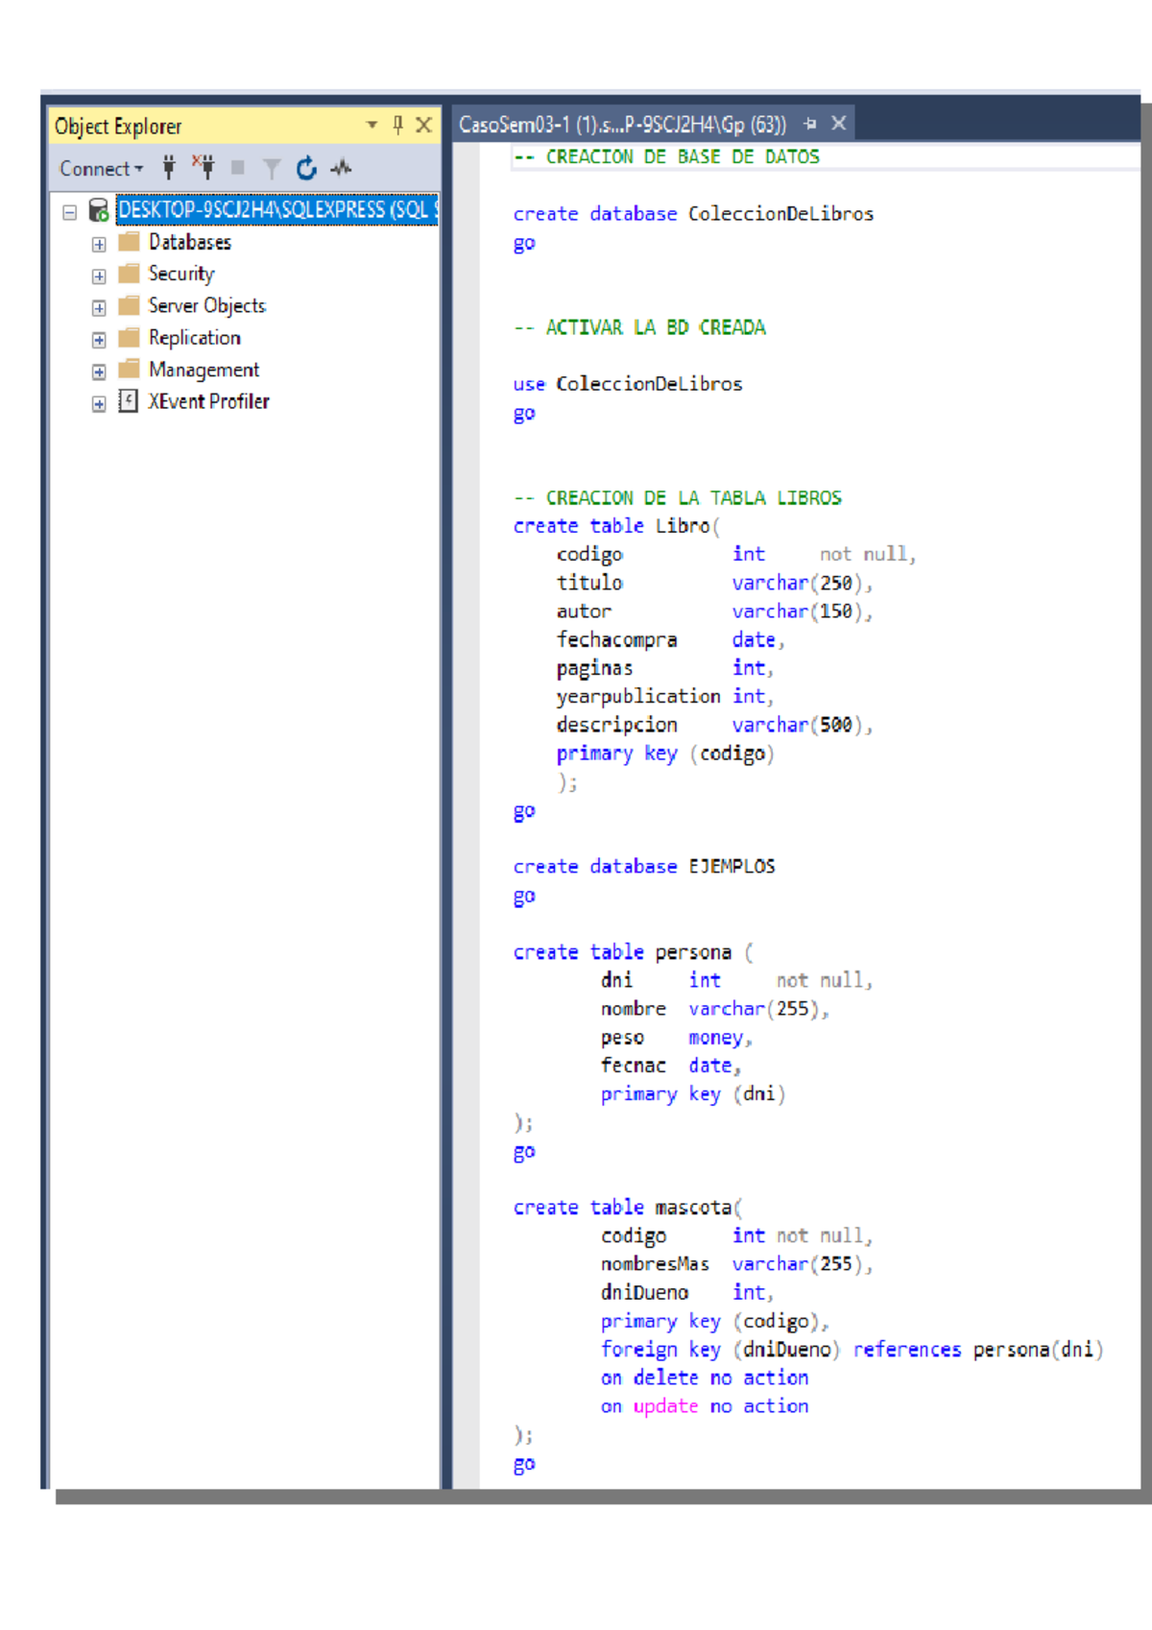
Task: Click the Filter funnel icon
Action: [x=272, y=169]
